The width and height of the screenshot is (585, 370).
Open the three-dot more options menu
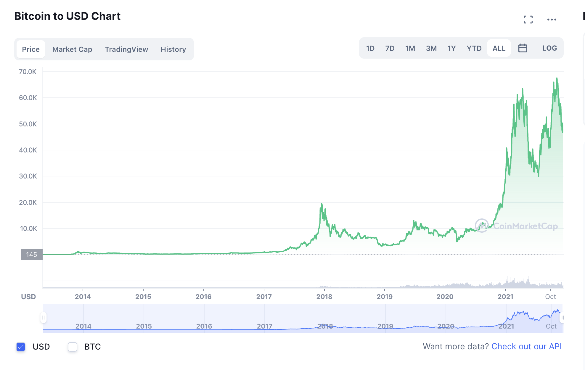point(552,20)
